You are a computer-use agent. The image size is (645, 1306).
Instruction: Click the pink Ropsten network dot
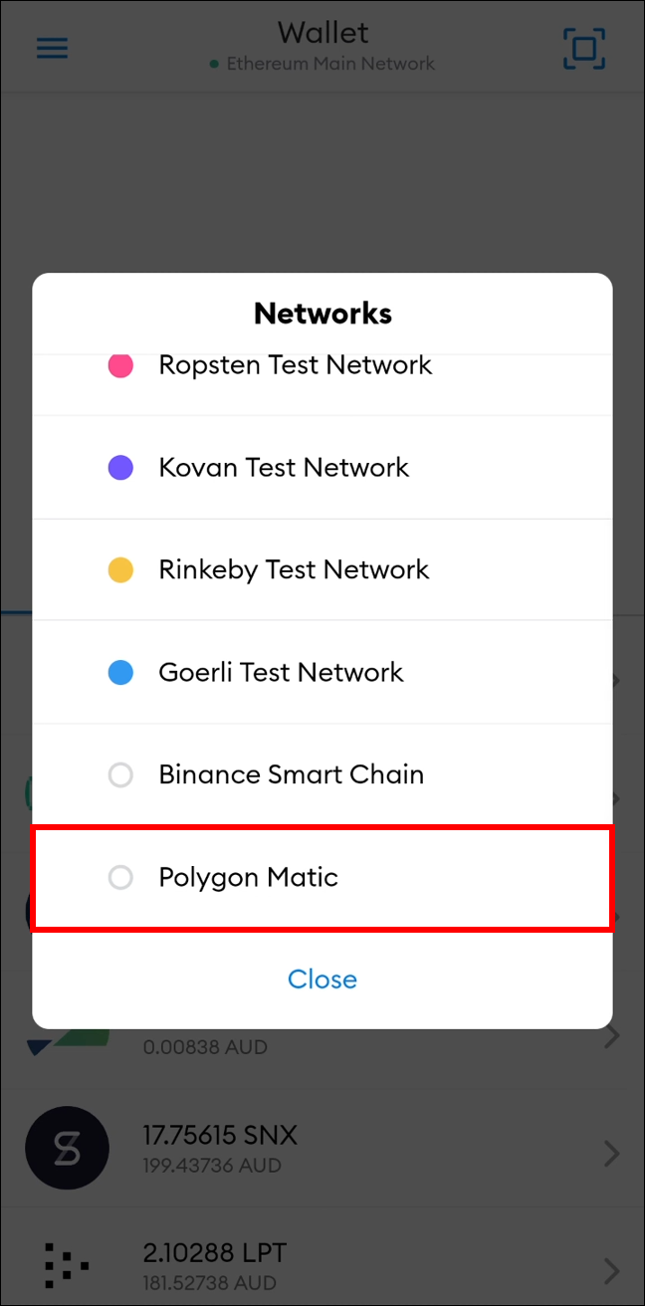(x=120, y=365)
